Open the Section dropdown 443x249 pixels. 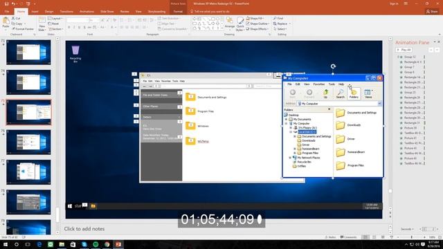click(x=55, y=29)
